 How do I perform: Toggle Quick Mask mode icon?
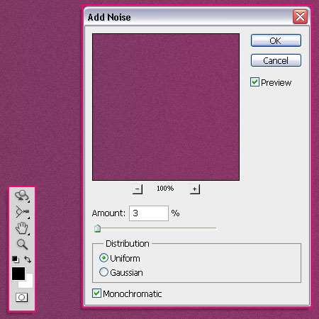coord(21,297)
